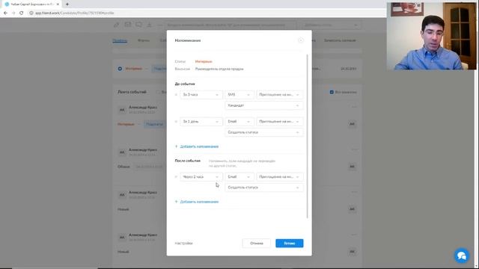The width and height of the screenshot is (479, 269).
Task: Click the drag handle of 'За 1 день' row
Action: point(176,122)
